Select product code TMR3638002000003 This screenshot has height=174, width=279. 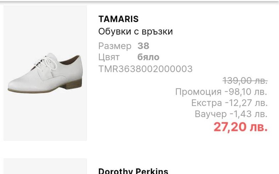click(146, 69)
